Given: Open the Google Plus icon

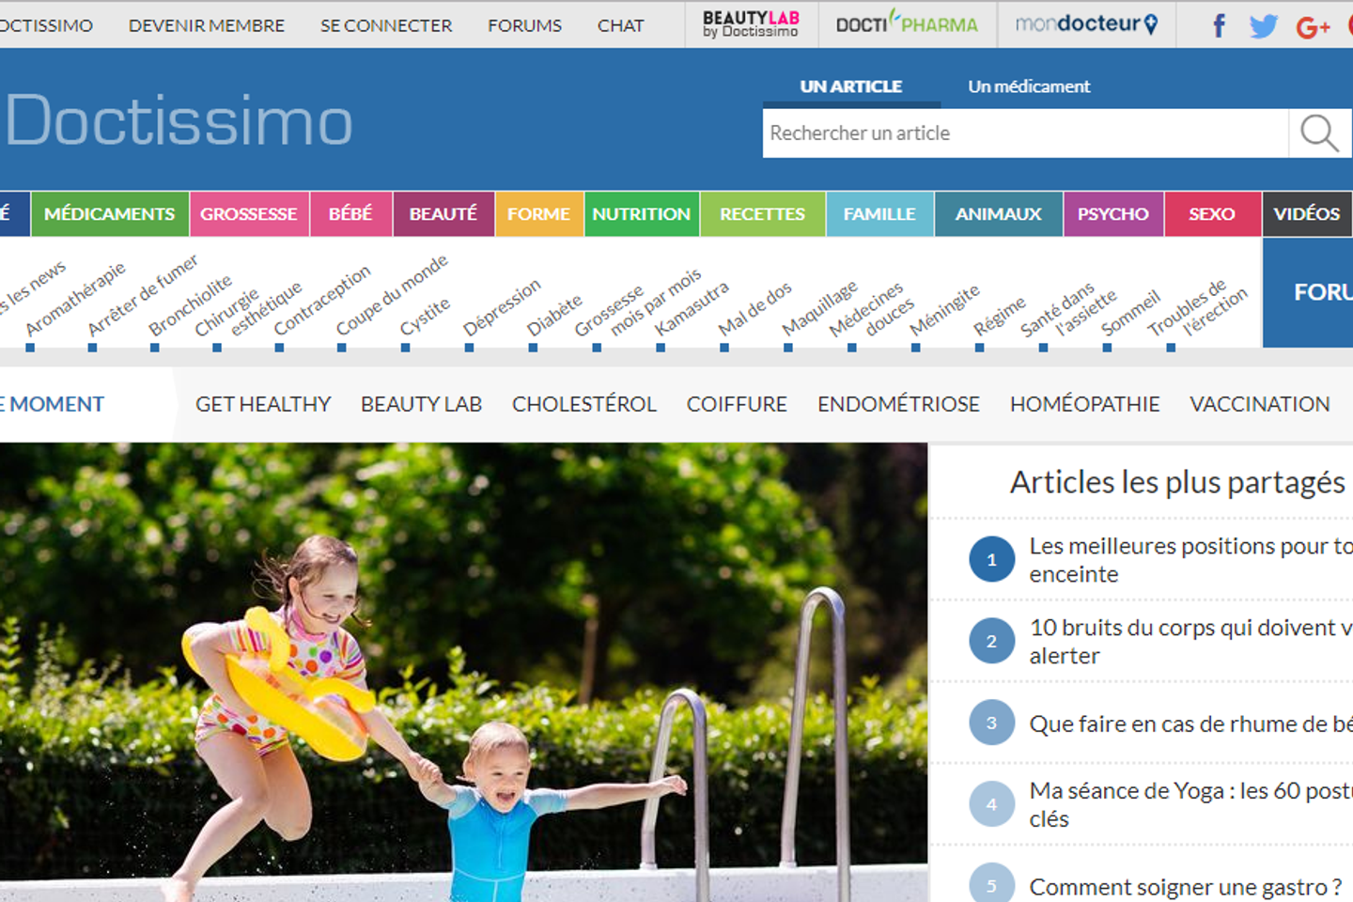Looking at the screenshot, I should point(1313,26).
